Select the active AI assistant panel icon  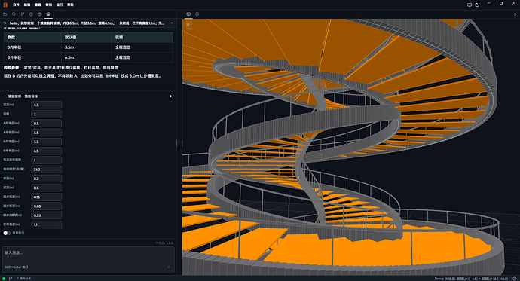pos(48,14)
